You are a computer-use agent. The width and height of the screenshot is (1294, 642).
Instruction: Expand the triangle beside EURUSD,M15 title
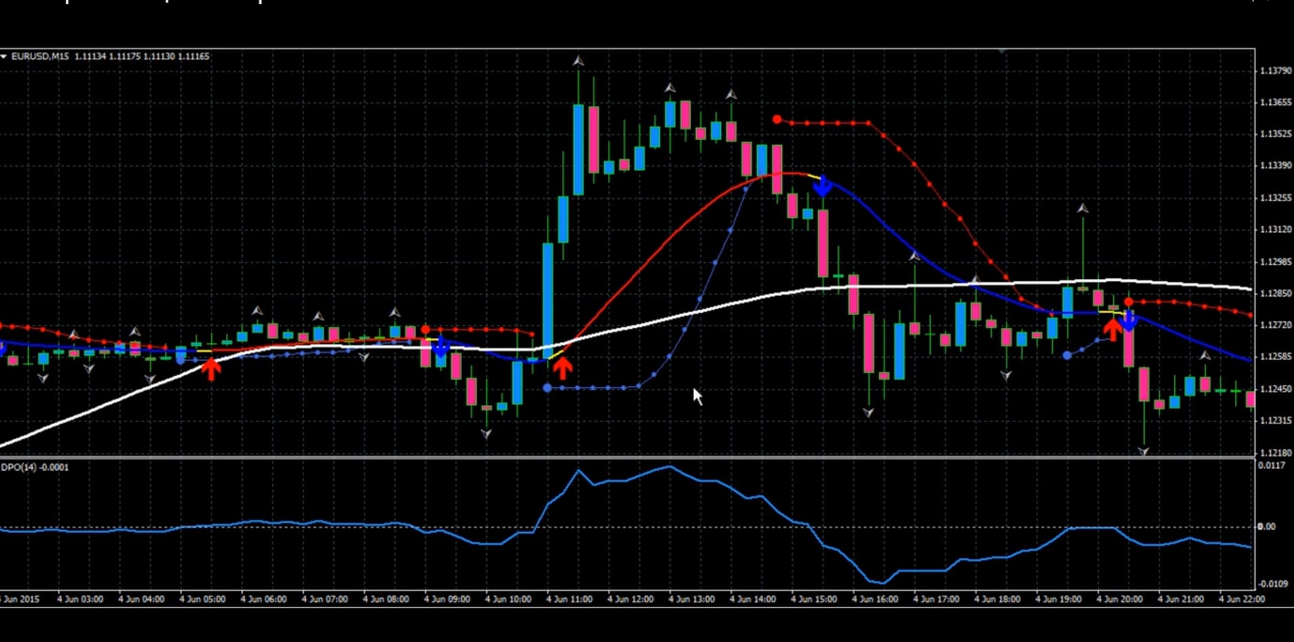click(4, 56)
